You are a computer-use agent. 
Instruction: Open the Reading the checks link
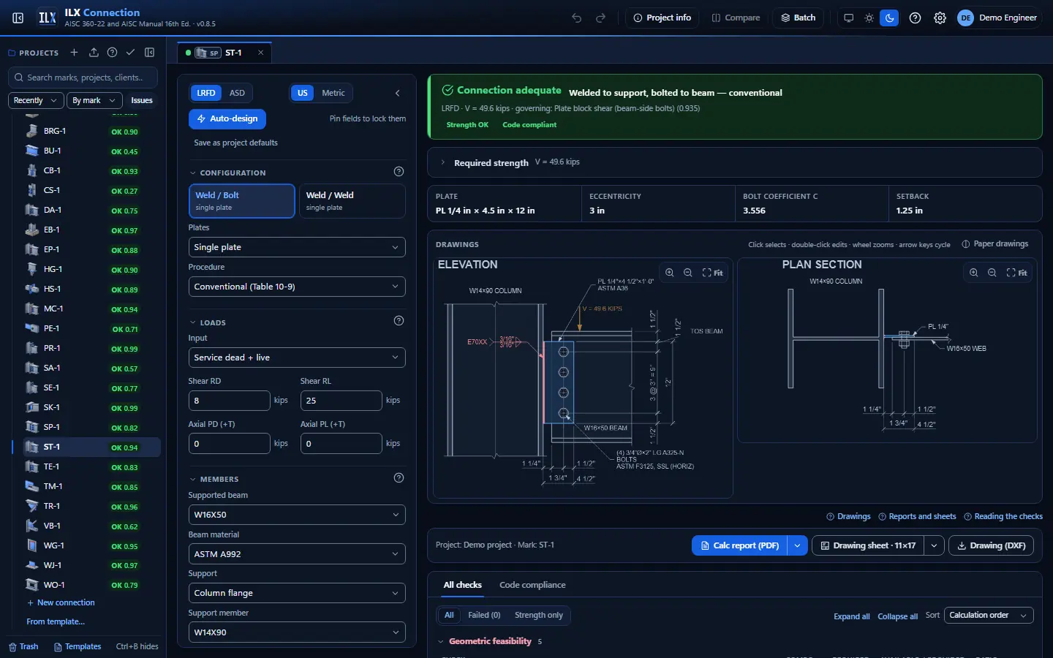(1003, 516)
